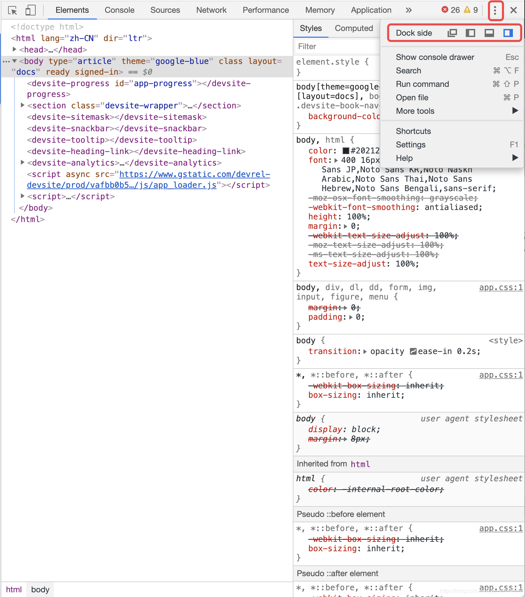Click the height: 100% declaration
Viewport: 525px width, 597px height.
click(x=339, y=217)
